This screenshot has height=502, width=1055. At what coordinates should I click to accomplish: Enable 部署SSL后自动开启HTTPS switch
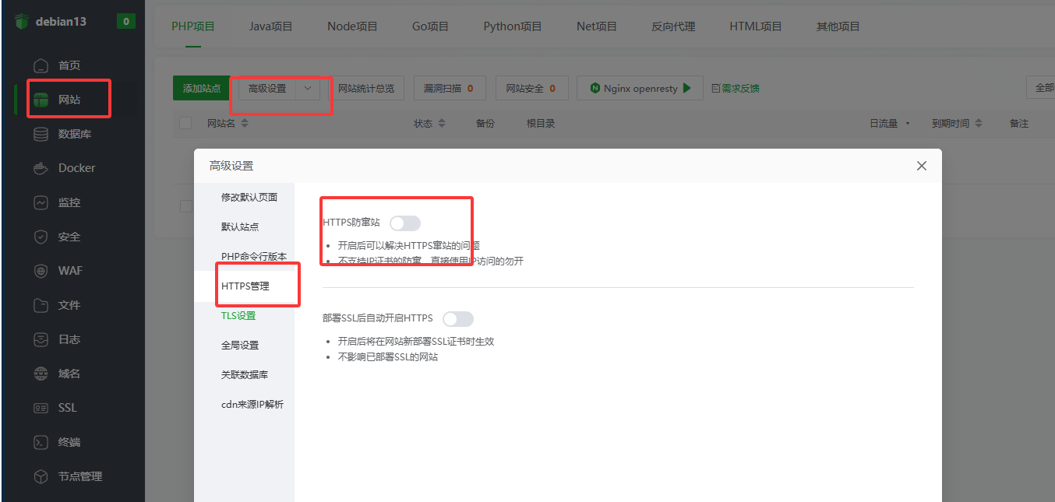pos(458,318)
